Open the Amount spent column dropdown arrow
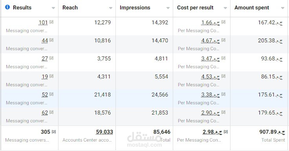Viewport: 289px width, 151px height. pyautogui.click(x=283, y=8)
